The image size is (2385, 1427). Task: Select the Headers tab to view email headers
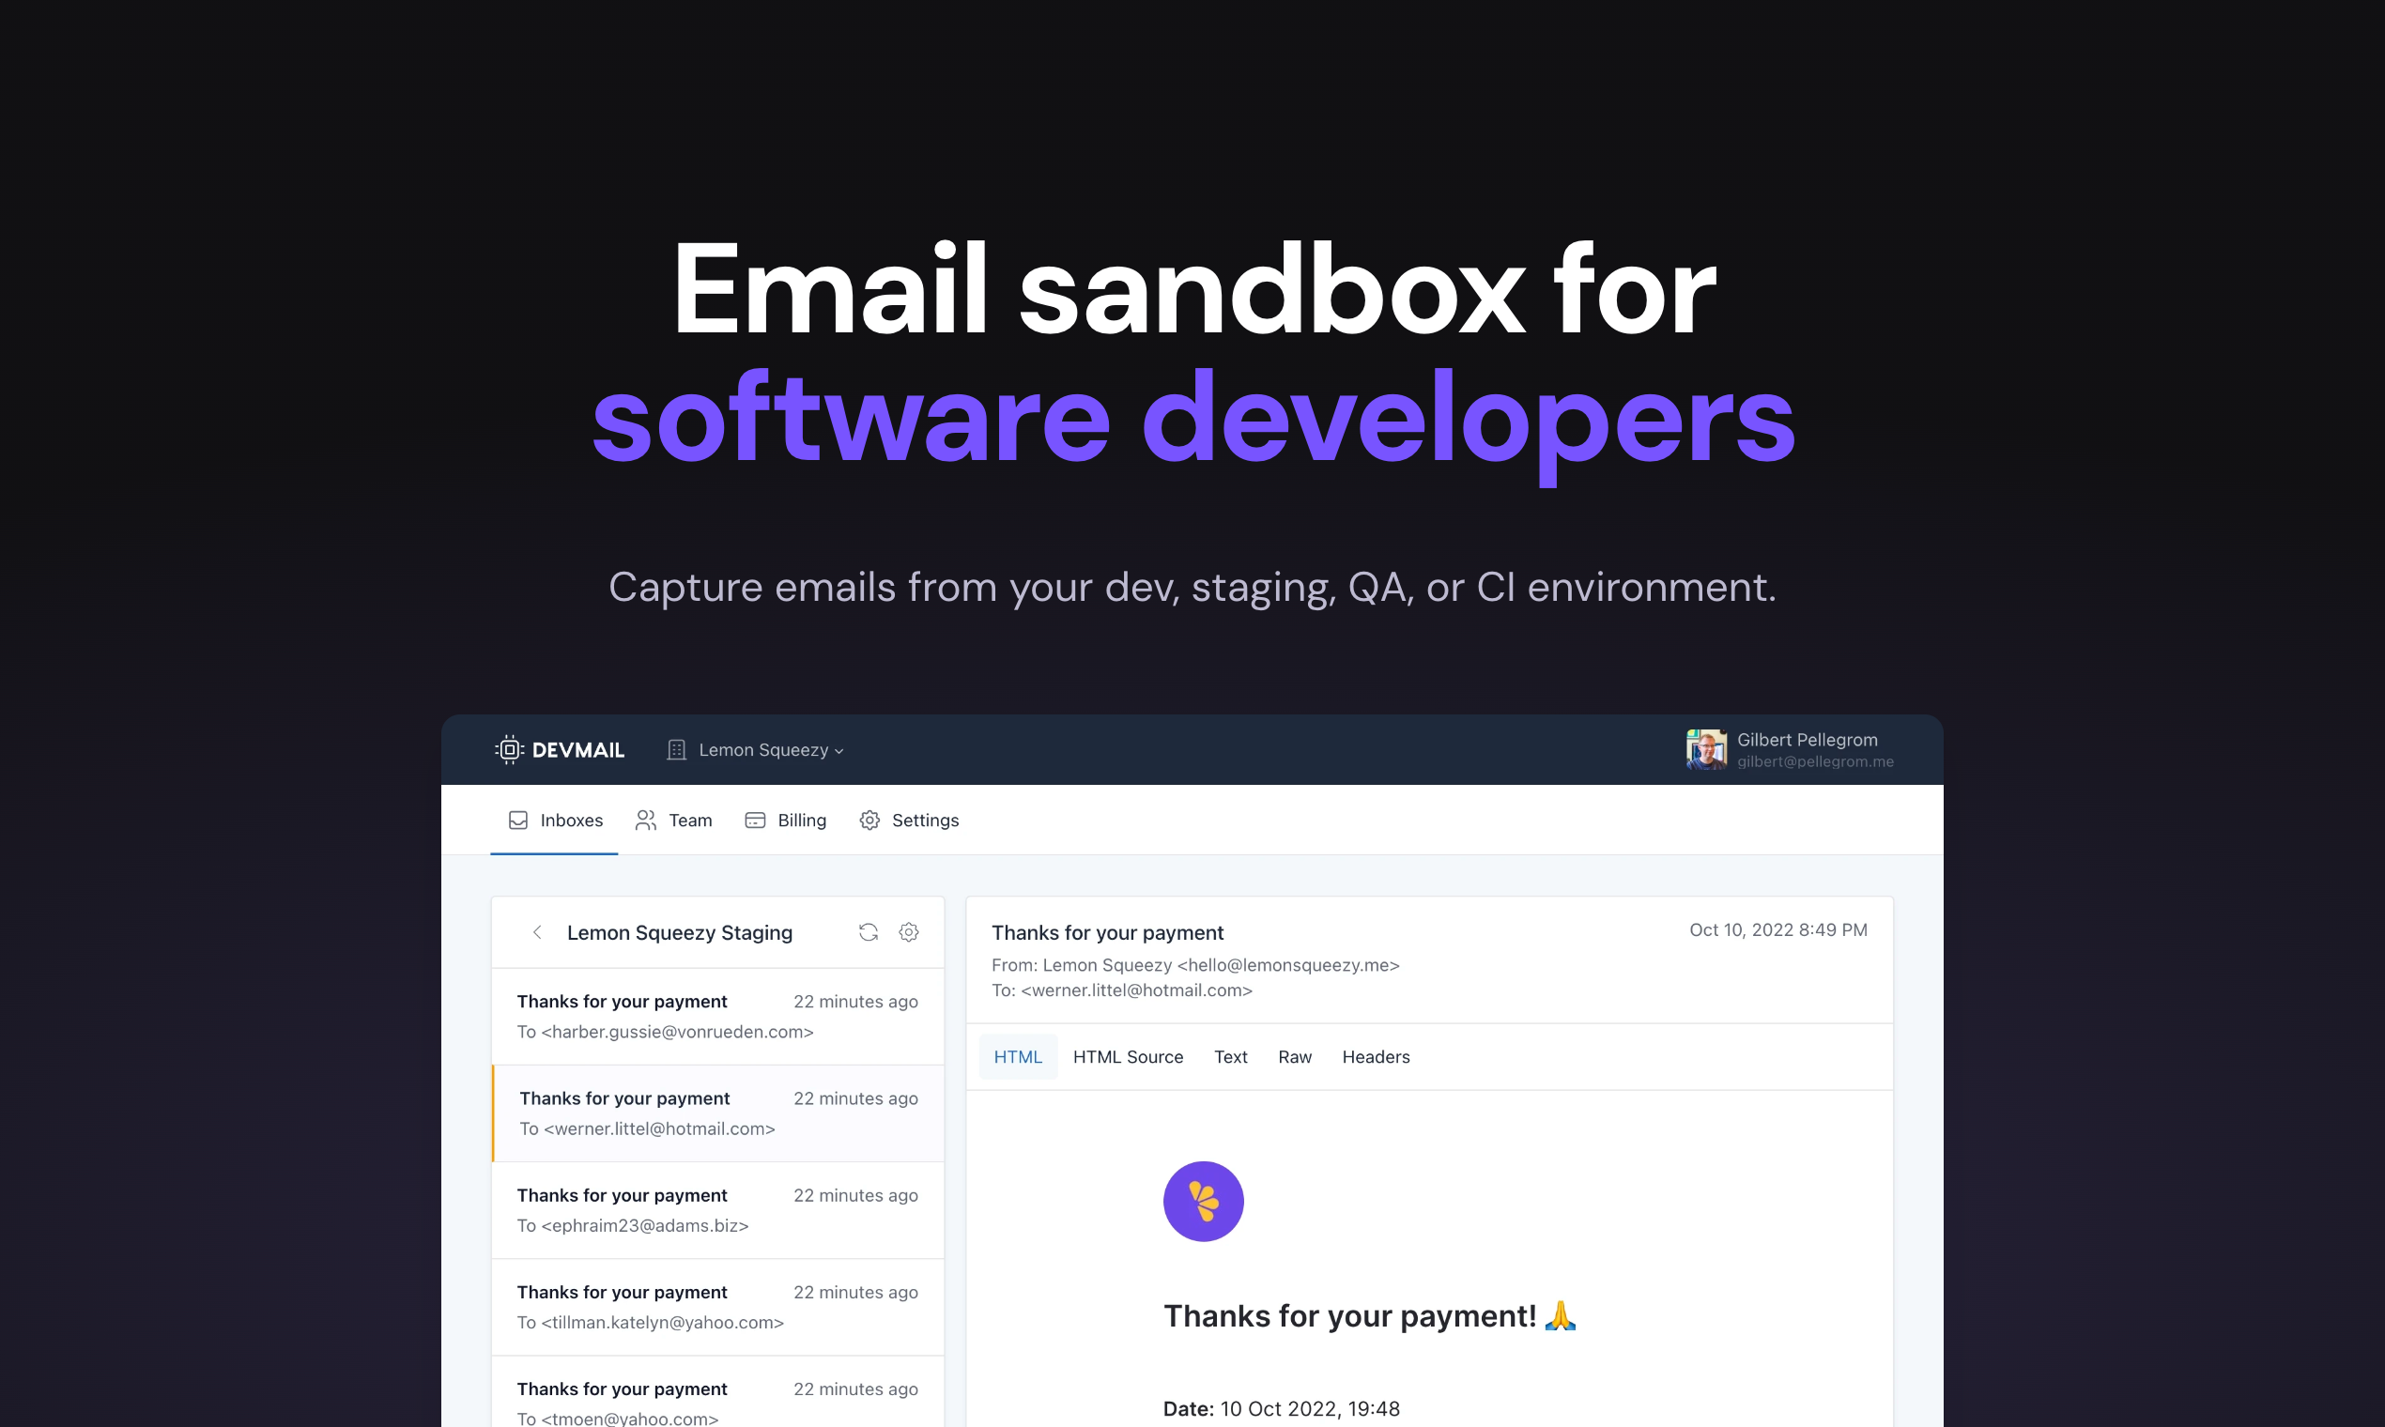(x=1376, y=1057)
